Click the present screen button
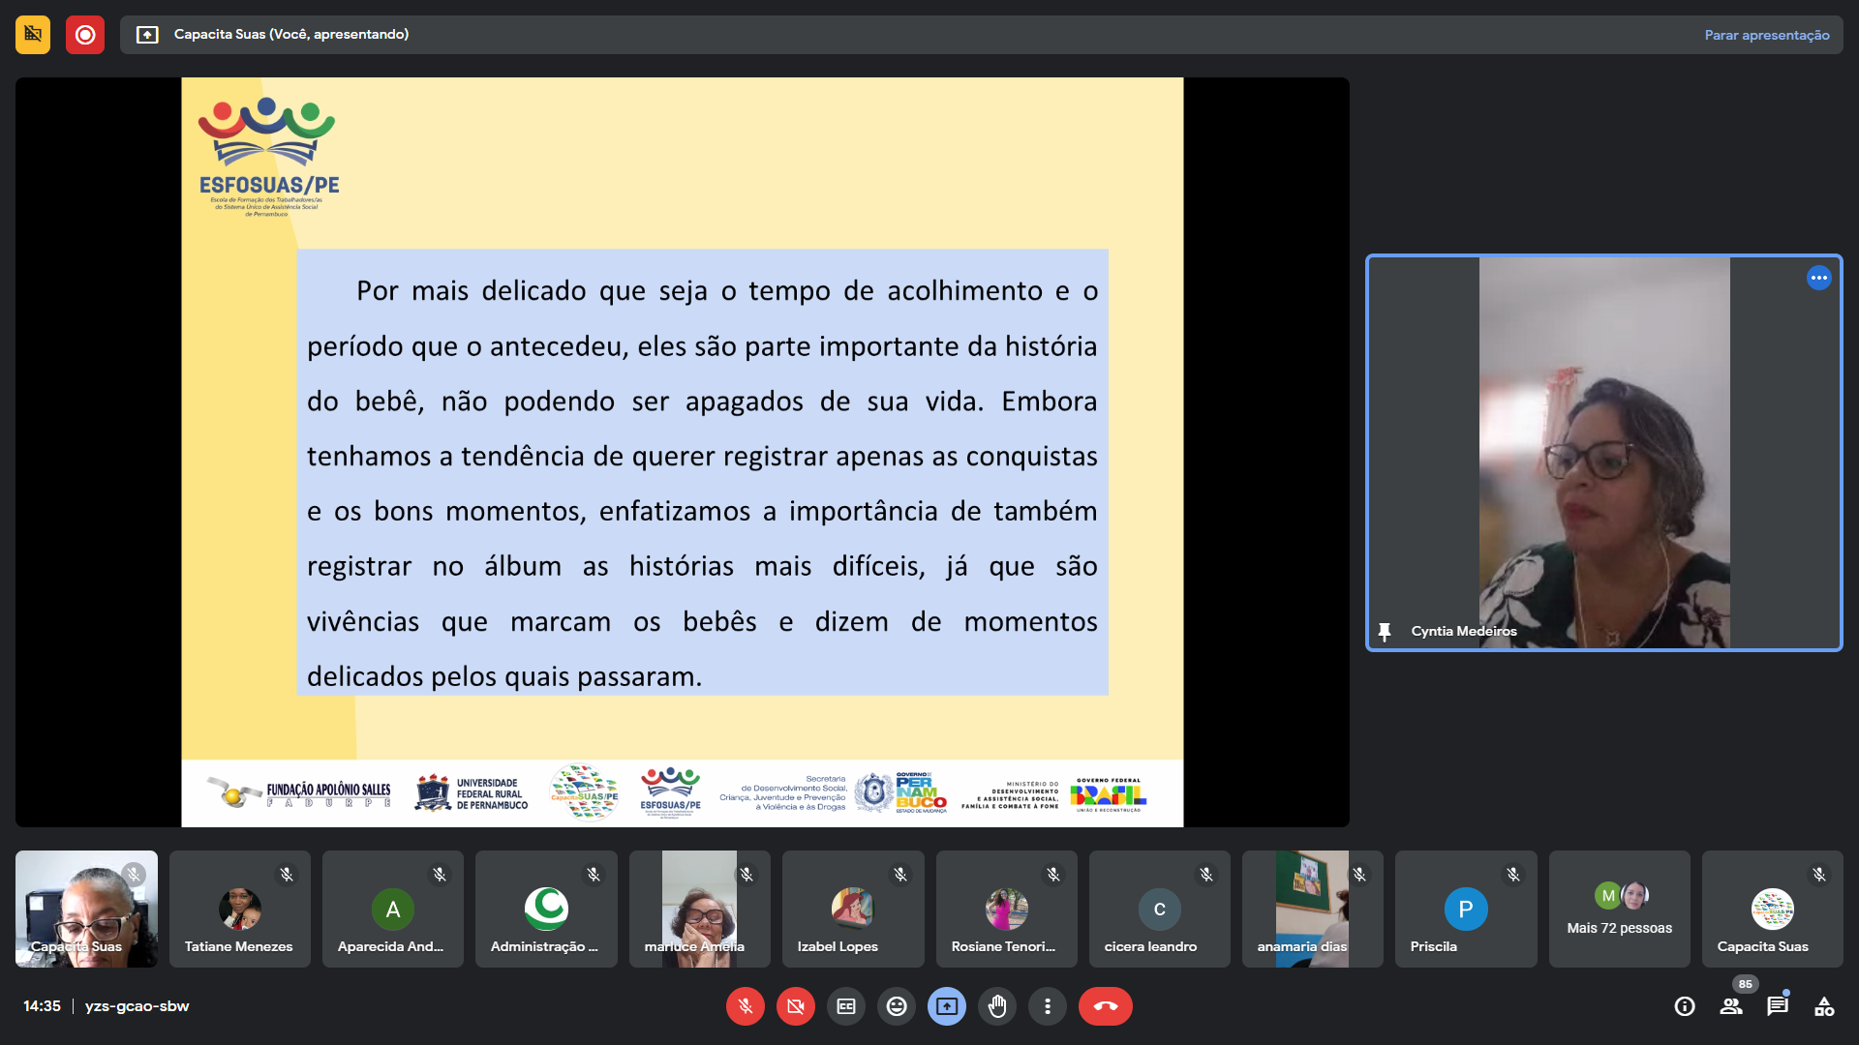The height and width of the screenshot is (1045, 1859). [x=947, y=1006]
